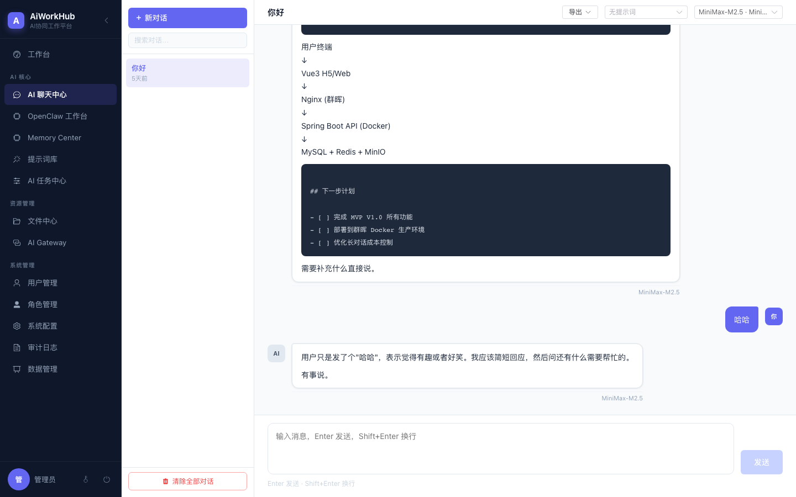Click MiniMax-M2.5 label under the last reply
This screenshot has width=796, height=497.
click(622, 398)
